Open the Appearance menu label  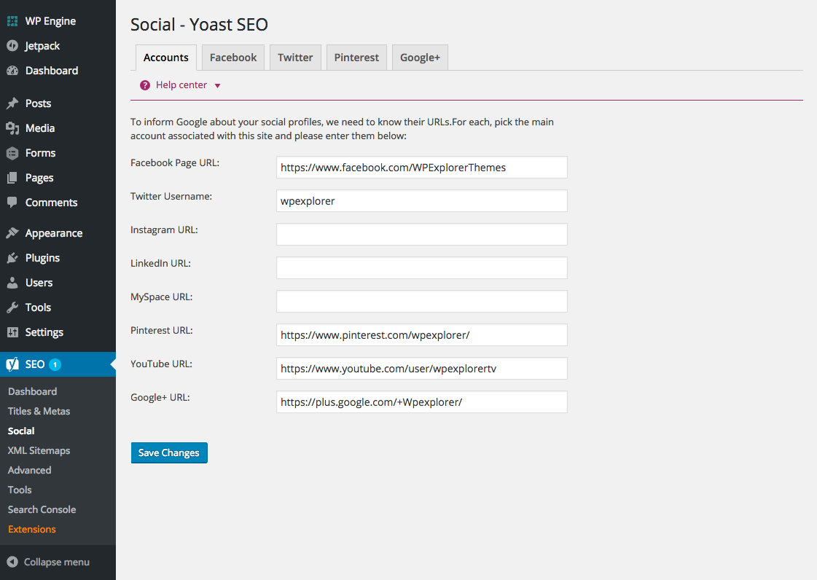click(x=54, y=233)
